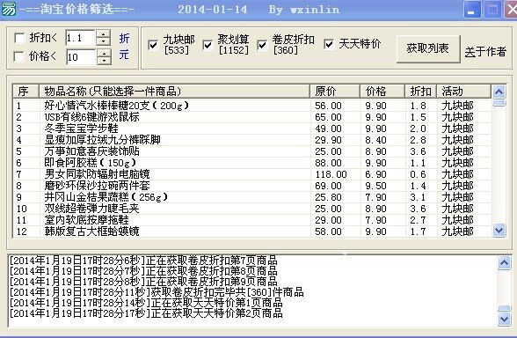Select row 显瘦加厚拉绒九分裤踩脚

[x=252, y=140]
